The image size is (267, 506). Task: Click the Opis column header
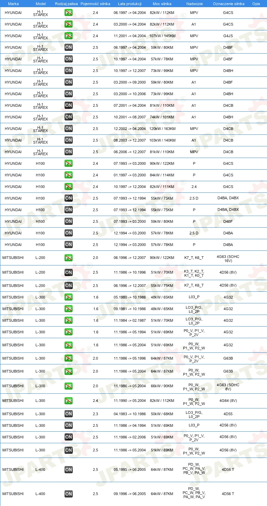click(x=256, y=3)
